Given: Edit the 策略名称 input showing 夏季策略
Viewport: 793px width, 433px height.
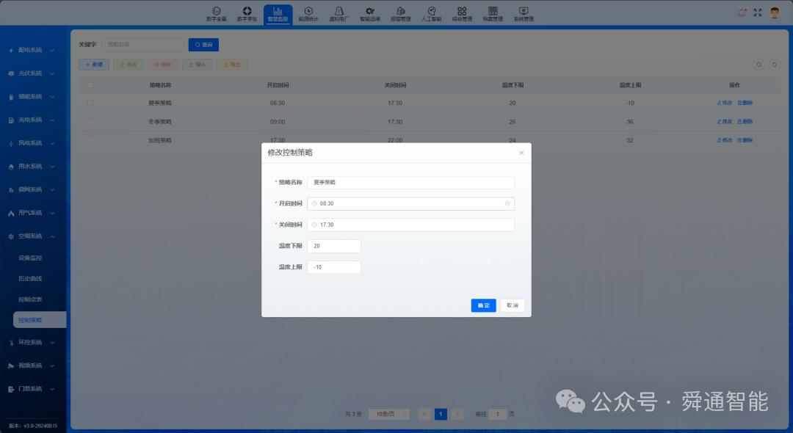Looking at the screenshot, I should click(410, 182).
